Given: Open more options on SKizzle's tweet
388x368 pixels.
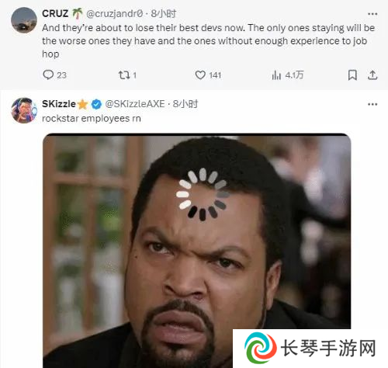Looking at the screenshot, I should click(x=372, y=104).
